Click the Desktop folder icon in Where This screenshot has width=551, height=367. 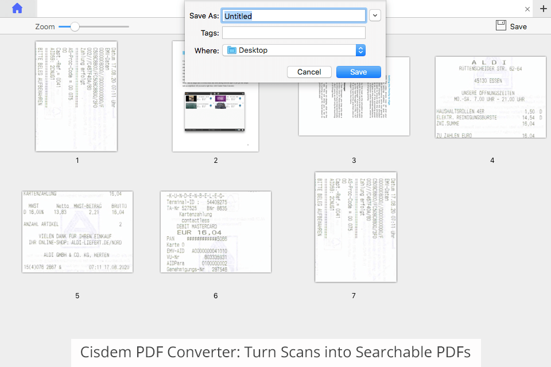(x=231, y=50)
